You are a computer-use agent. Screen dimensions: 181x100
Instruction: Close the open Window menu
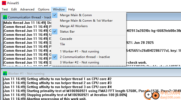click(59, 9)
